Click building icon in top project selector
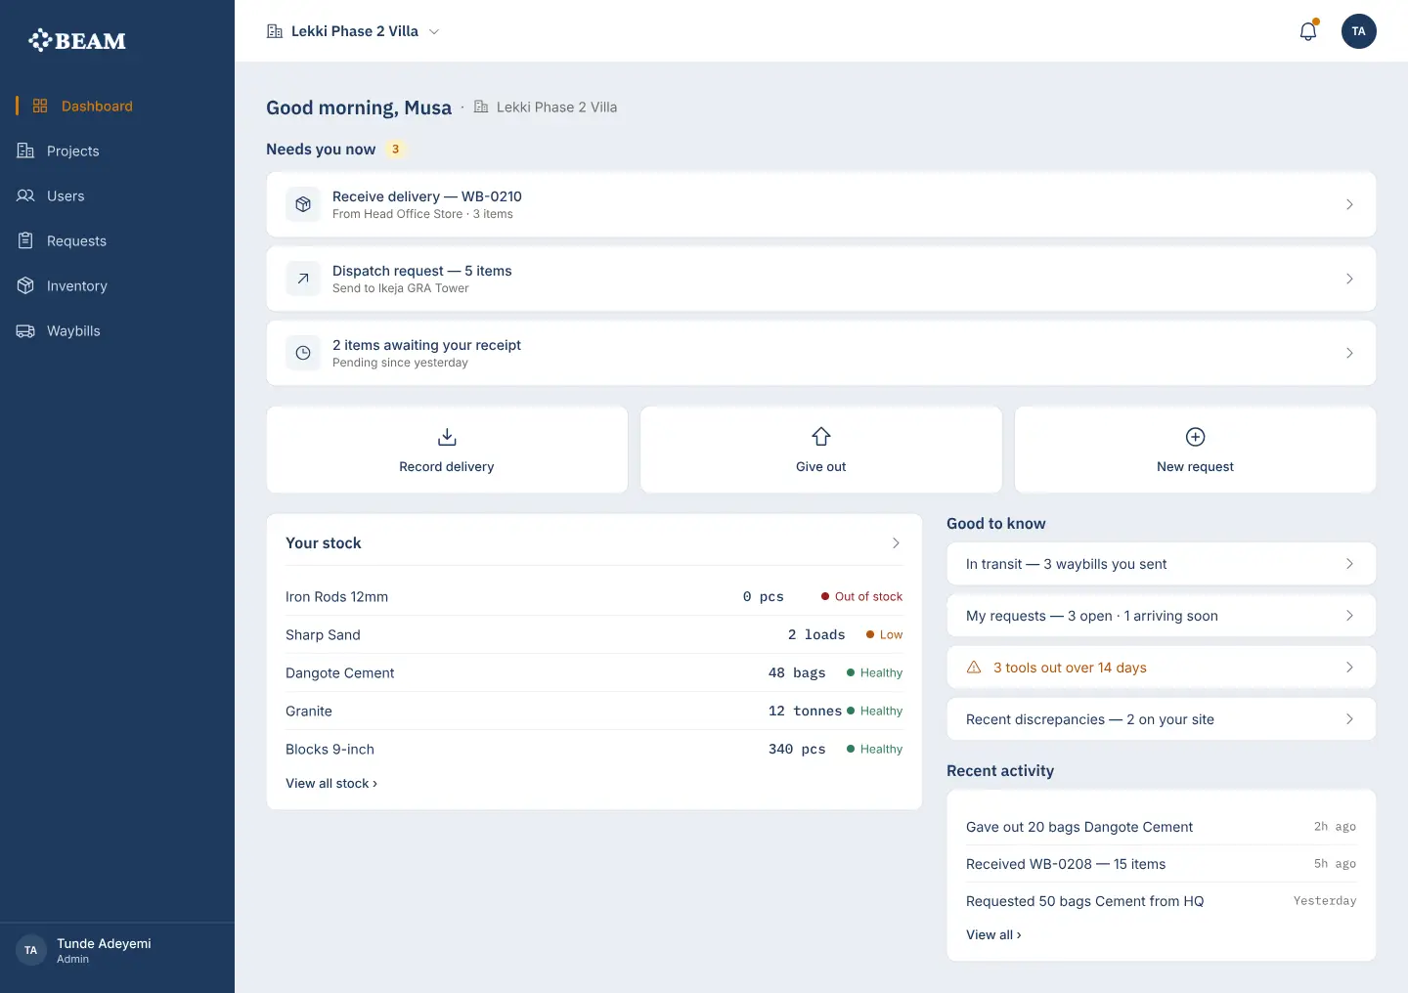 click(x=275, y=31)
